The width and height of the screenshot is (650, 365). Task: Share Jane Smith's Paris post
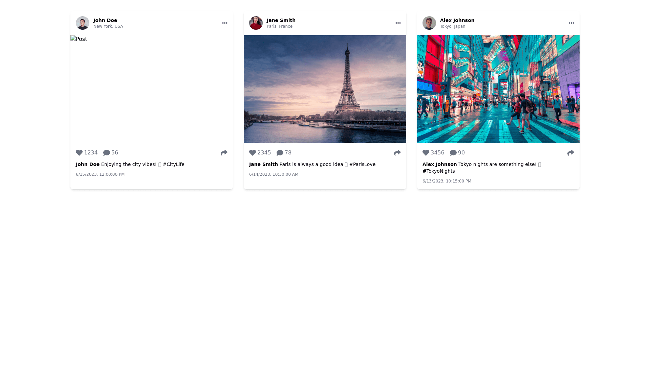click(x=397, y=153)
